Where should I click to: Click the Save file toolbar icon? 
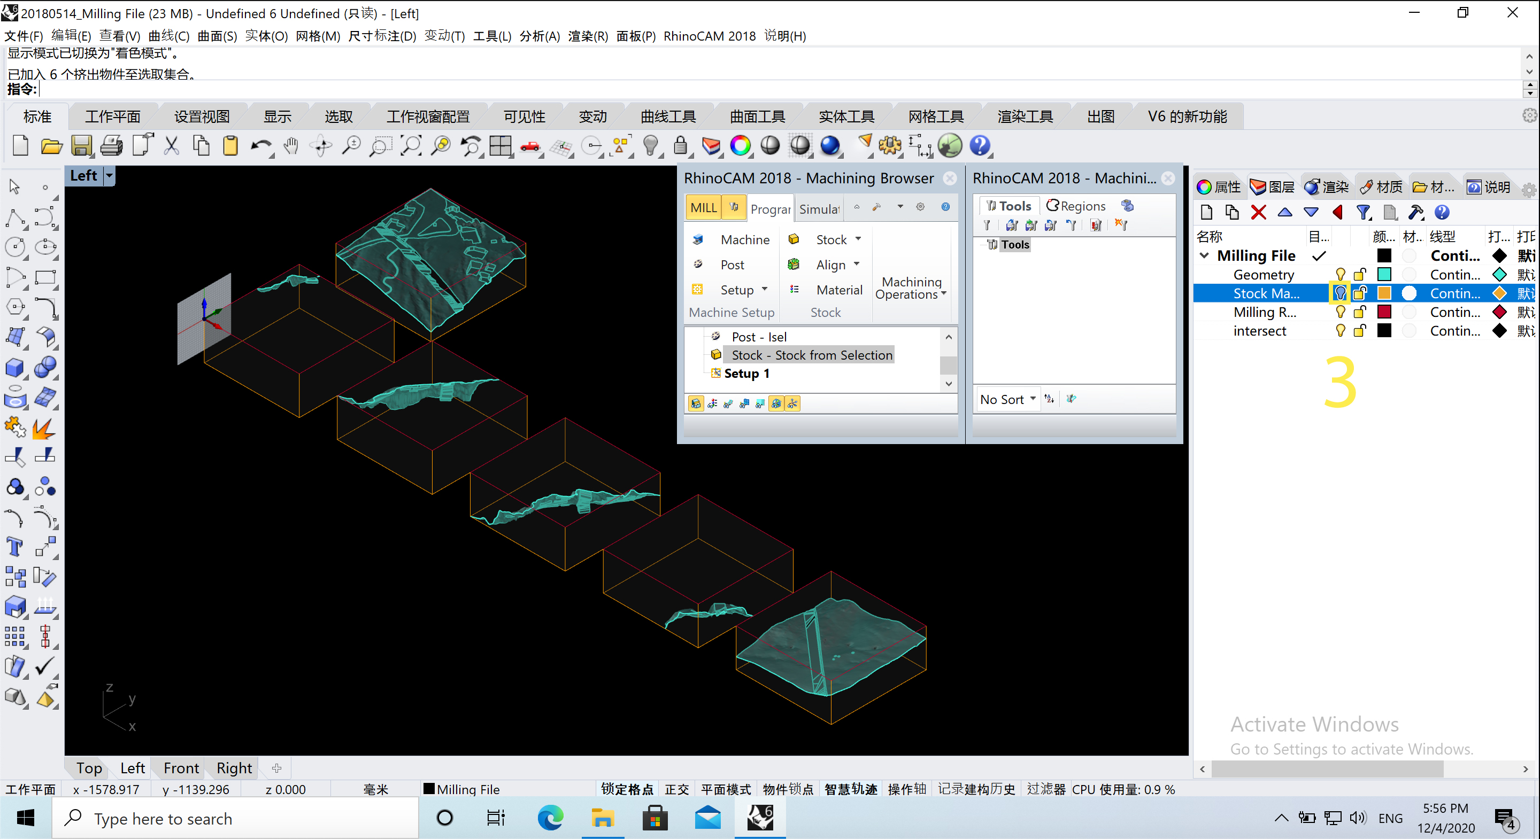[81, 145]
